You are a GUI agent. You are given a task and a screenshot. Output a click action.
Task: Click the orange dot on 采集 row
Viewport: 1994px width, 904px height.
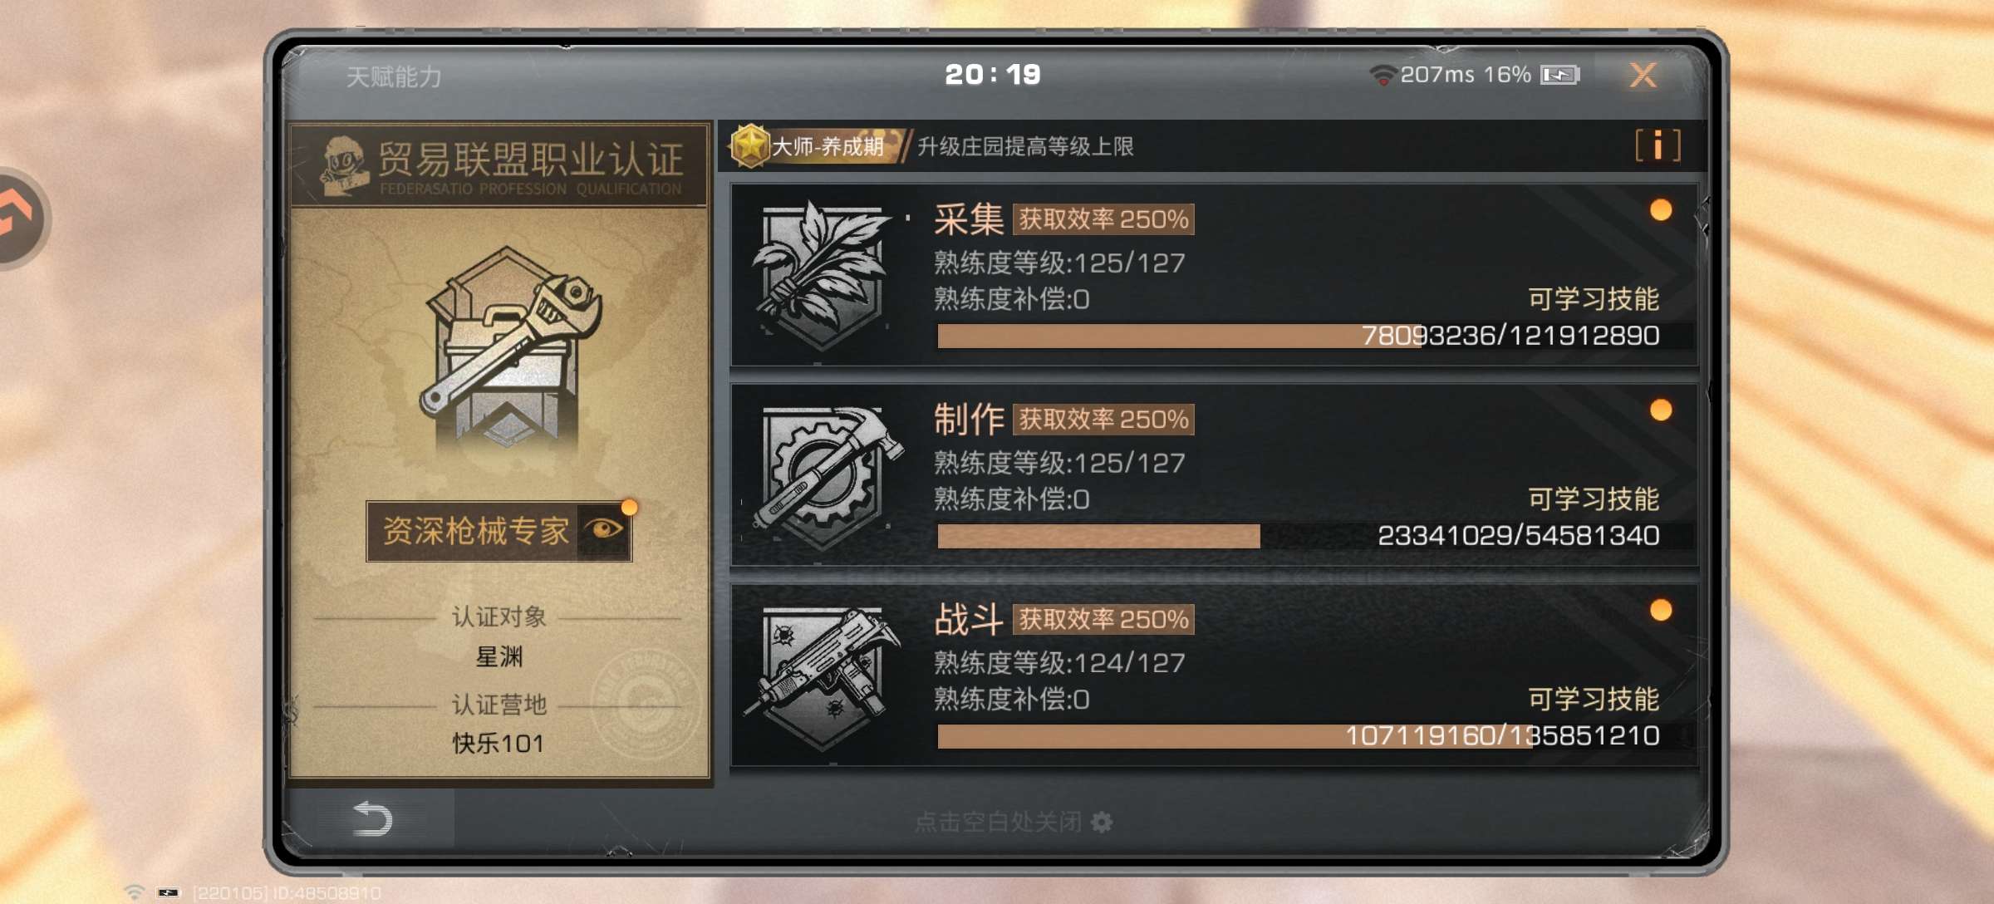click(1661, 210)
